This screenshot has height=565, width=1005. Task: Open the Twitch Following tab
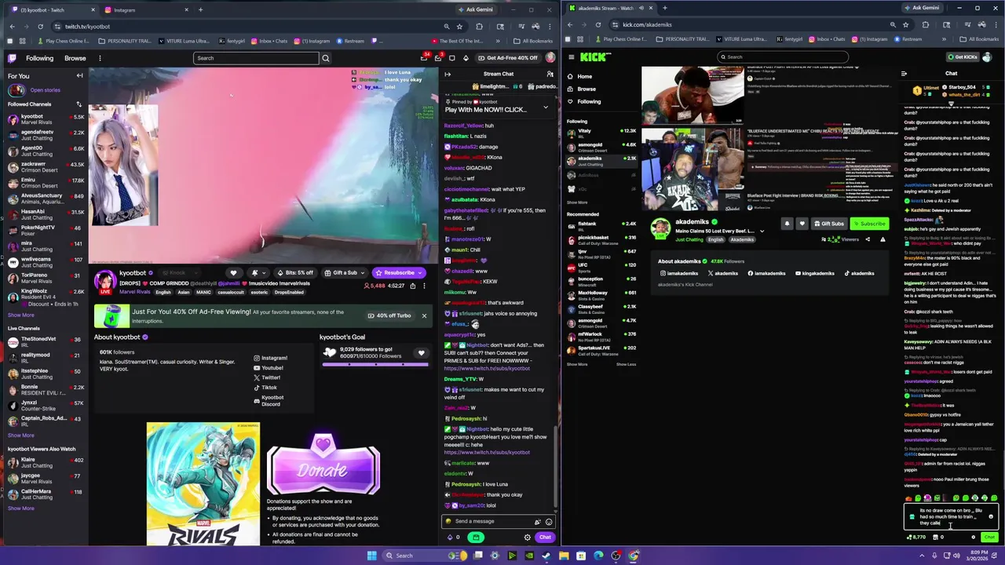point(39,58)
